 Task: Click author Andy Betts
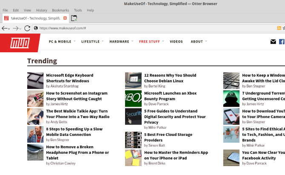point(59,122)
